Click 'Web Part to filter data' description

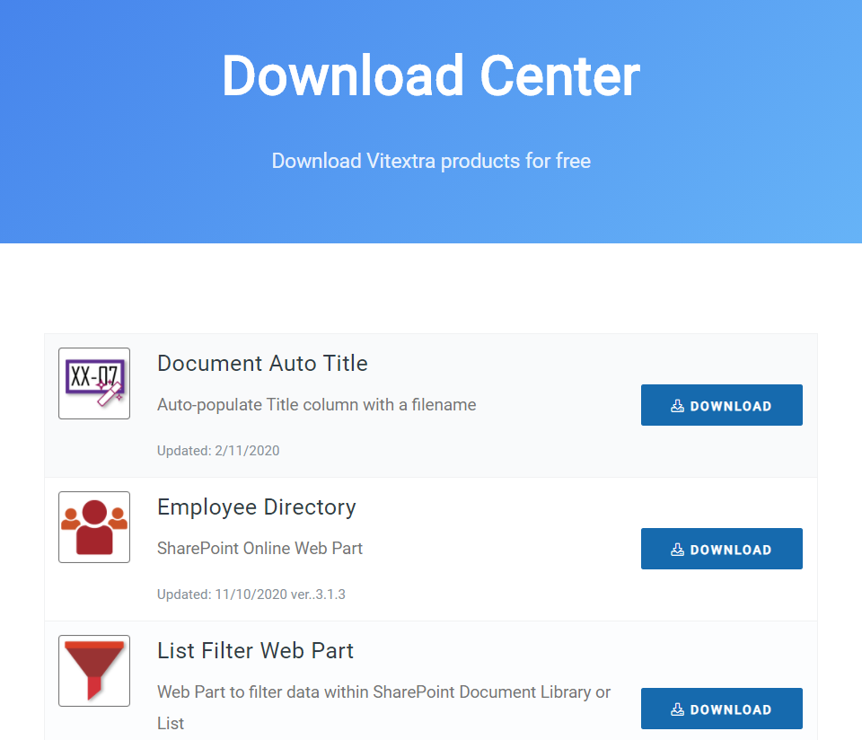(x=383, y=708)
